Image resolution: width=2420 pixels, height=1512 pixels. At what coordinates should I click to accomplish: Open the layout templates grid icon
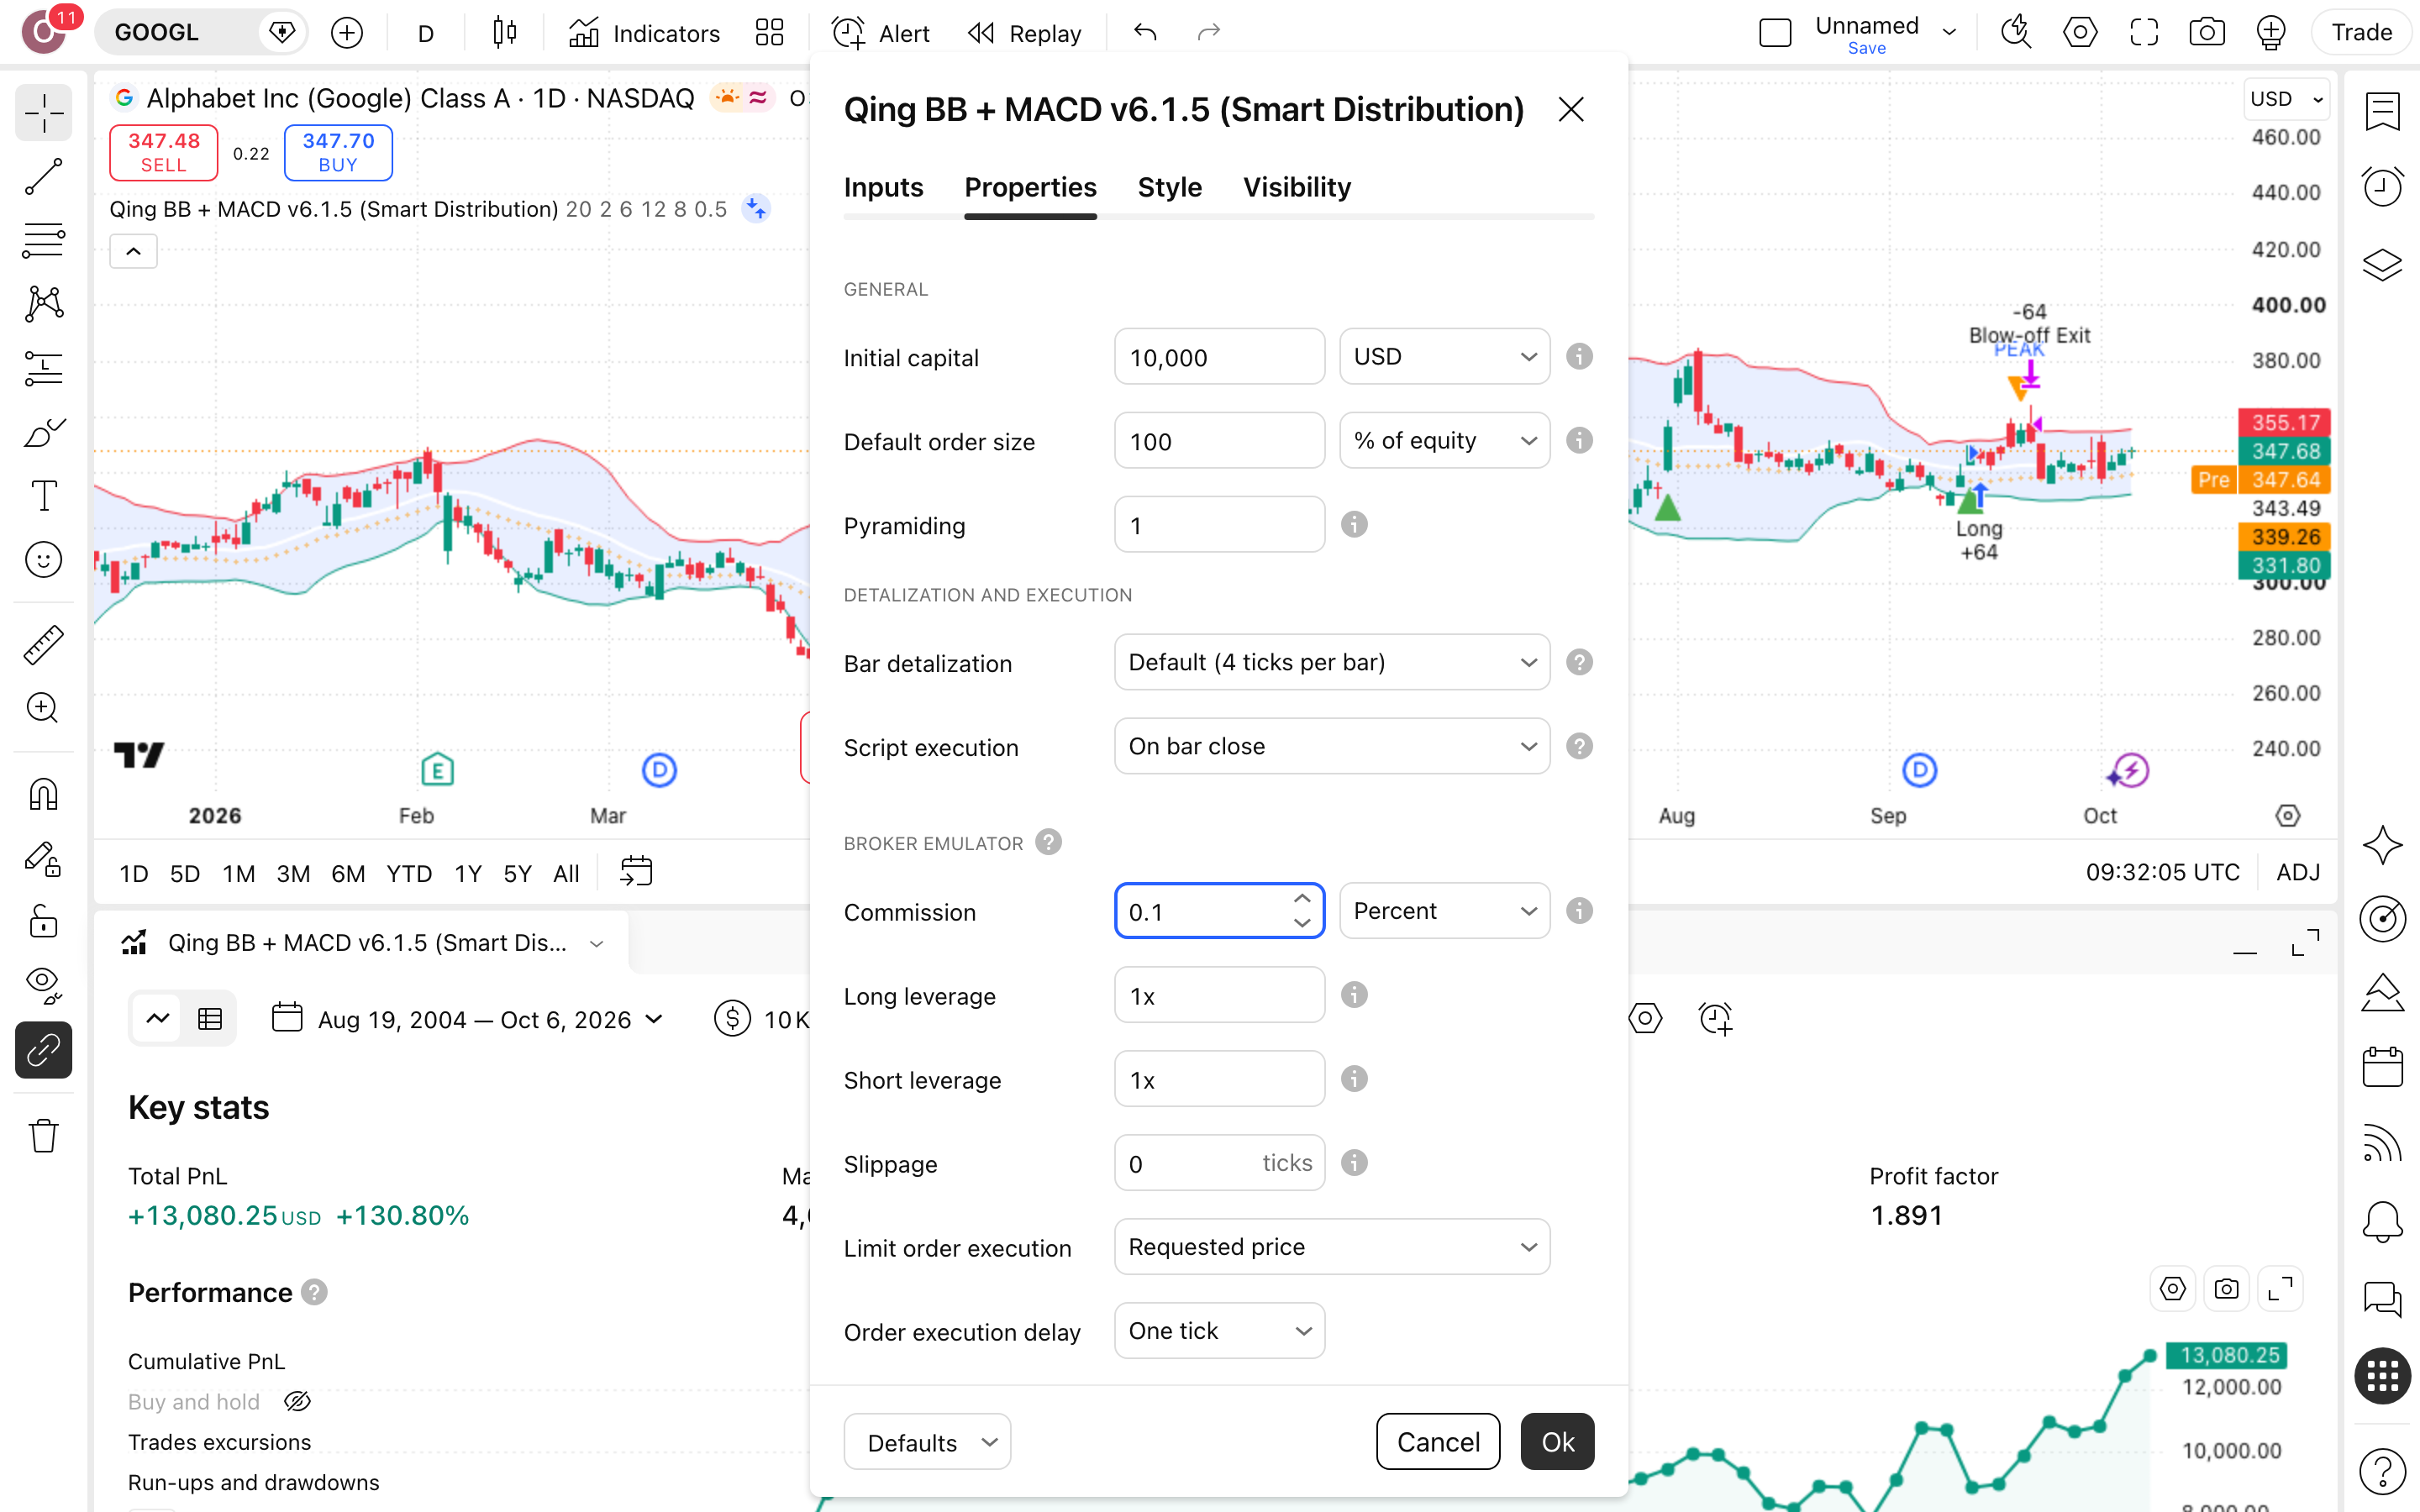pos(769,33)
